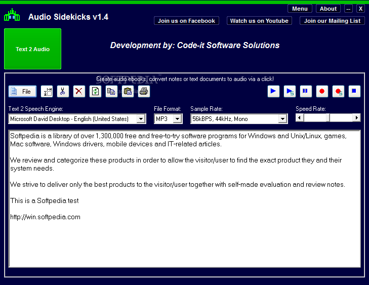The image size is (369, 285).
Task: Click Watch us on Youtube
Action: click(x=259, y=21)
